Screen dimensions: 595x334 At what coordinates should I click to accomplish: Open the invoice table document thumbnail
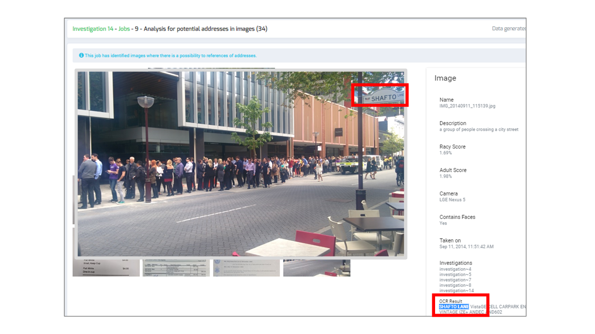[x=176, y=268]
